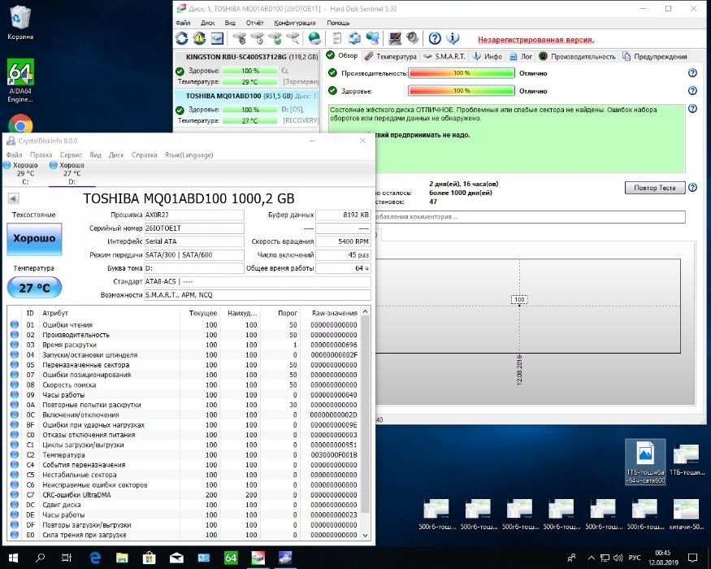
Task: Open Конфигурация menu in Hard Disk Sentinel
Action: (295, 23)
